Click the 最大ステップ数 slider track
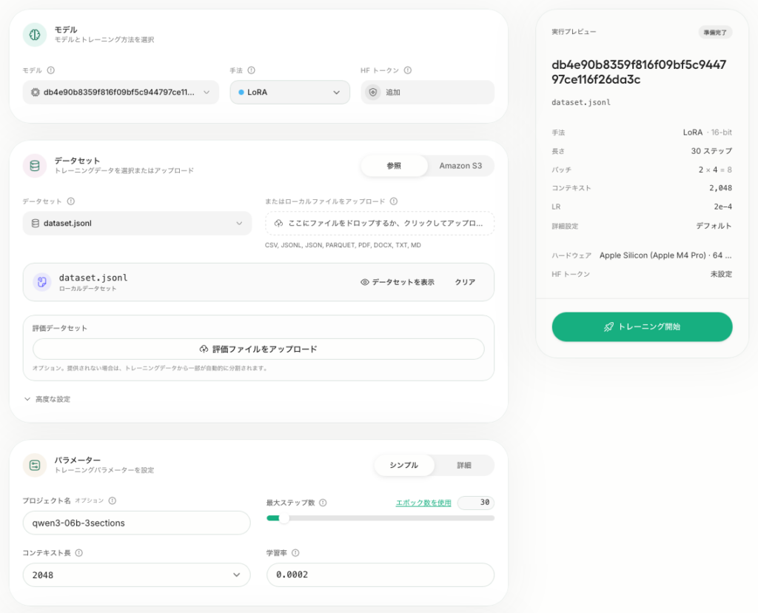758x613 pixels. tap(380, 518)
